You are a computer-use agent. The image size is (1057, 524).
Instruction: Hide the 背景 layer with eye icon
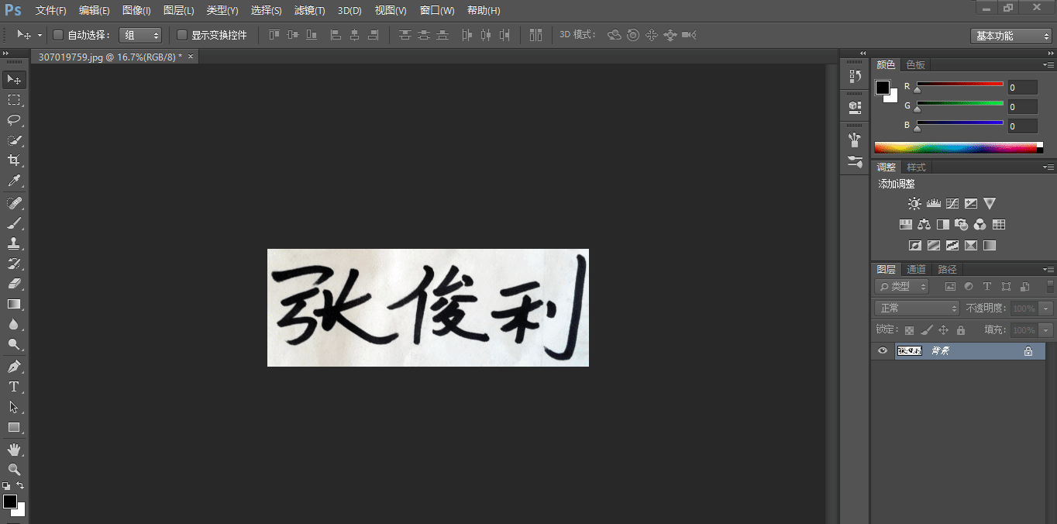[882, 351]
